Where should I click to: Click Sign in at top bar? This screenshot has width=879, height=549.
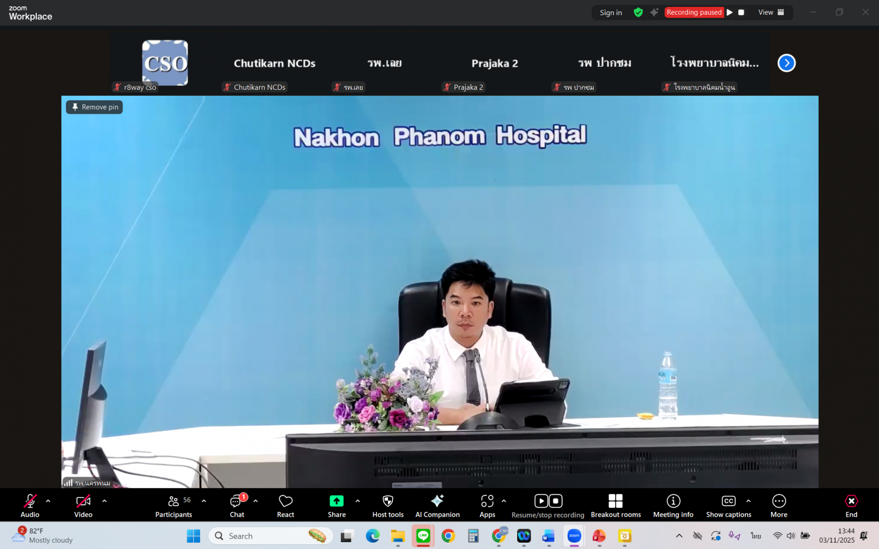(x=610, y=13)
